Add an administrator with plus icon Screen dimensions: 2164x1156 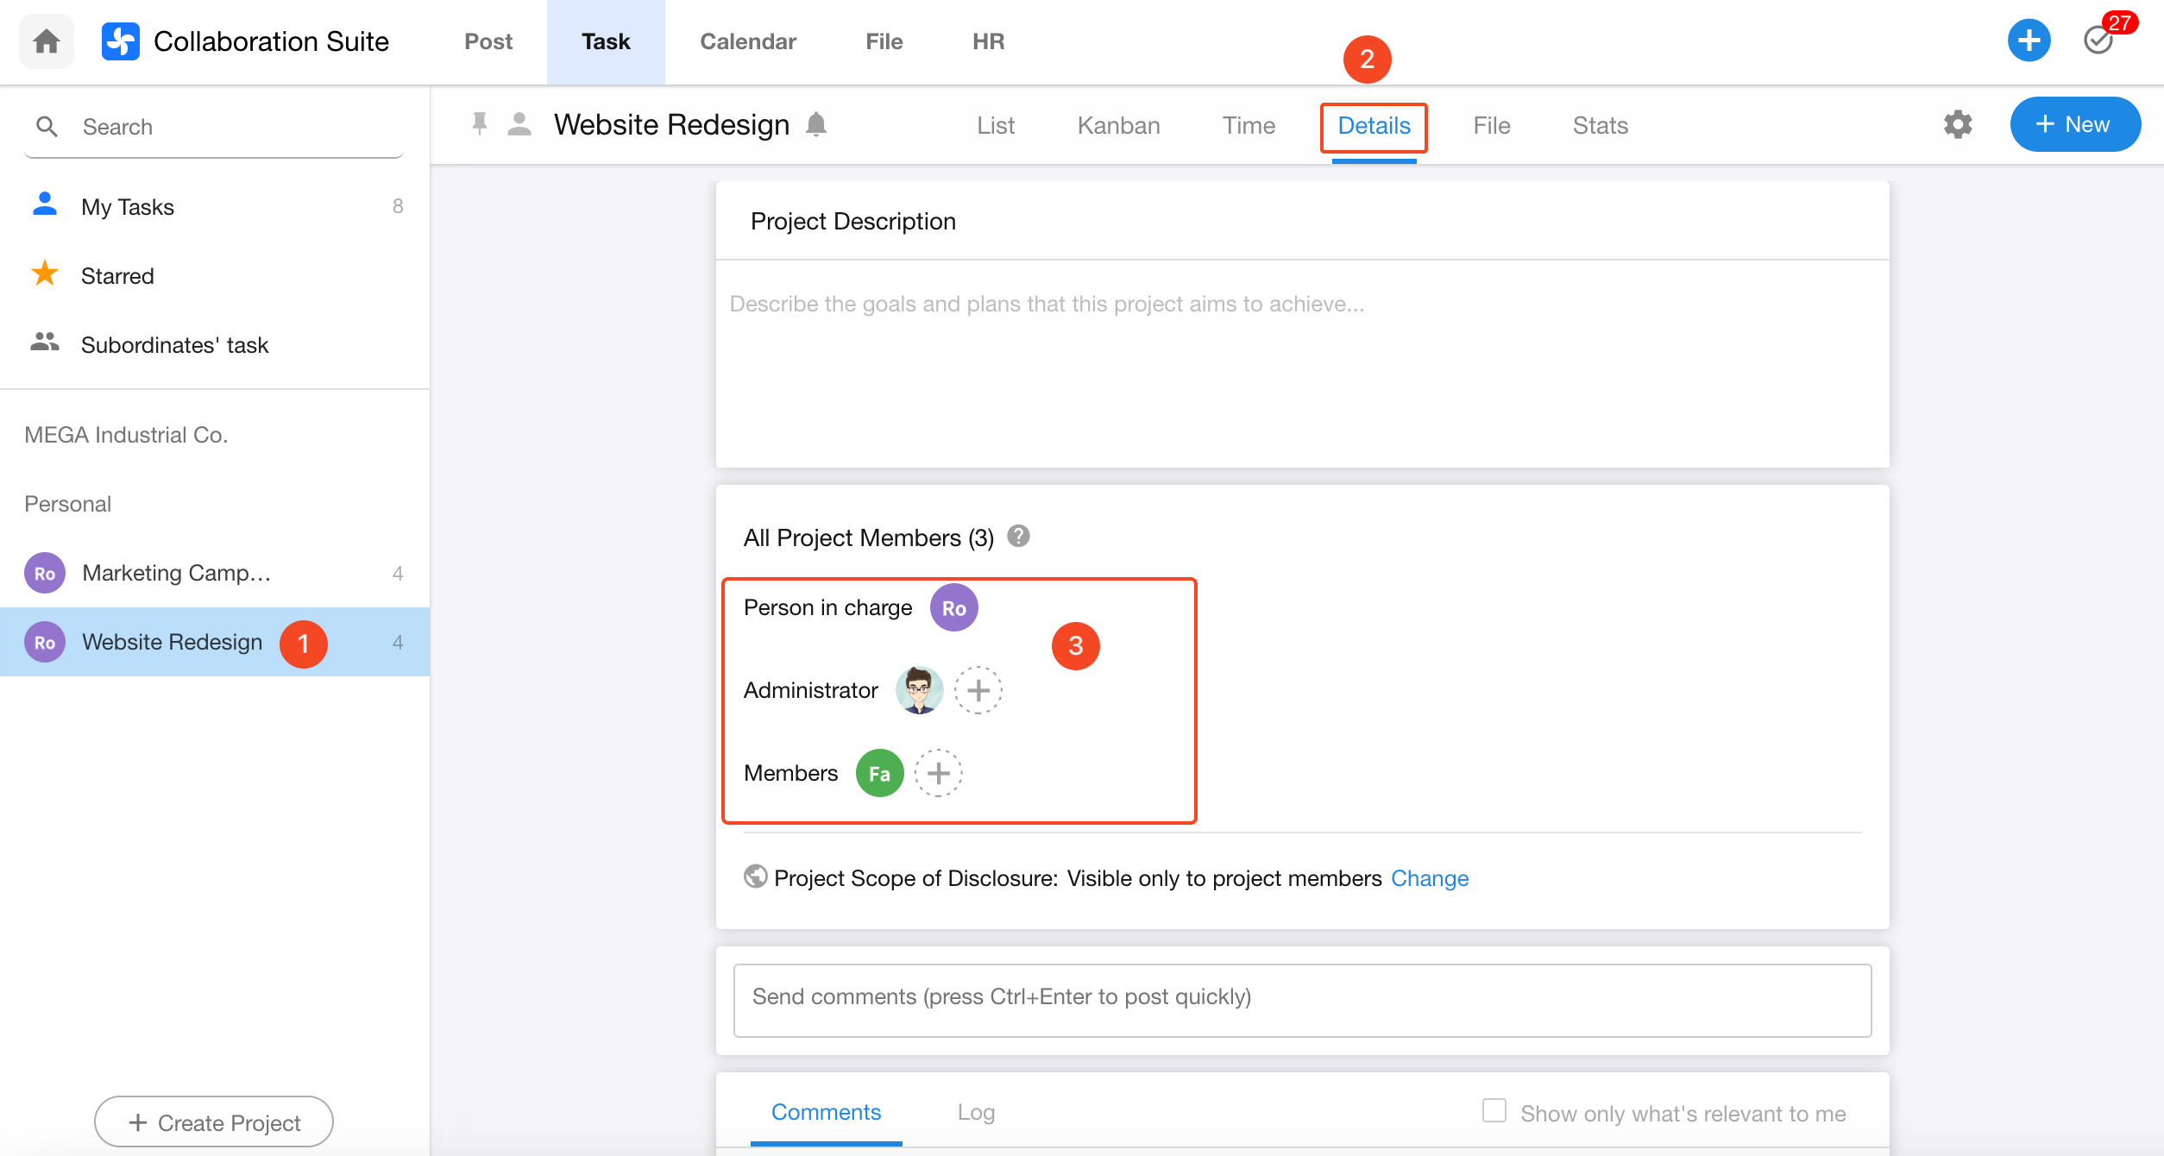(x=978, y=690)
